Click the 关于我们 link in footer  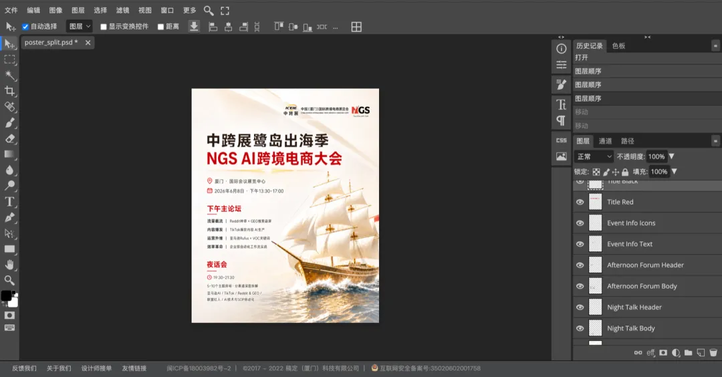[x=58, y=368]
